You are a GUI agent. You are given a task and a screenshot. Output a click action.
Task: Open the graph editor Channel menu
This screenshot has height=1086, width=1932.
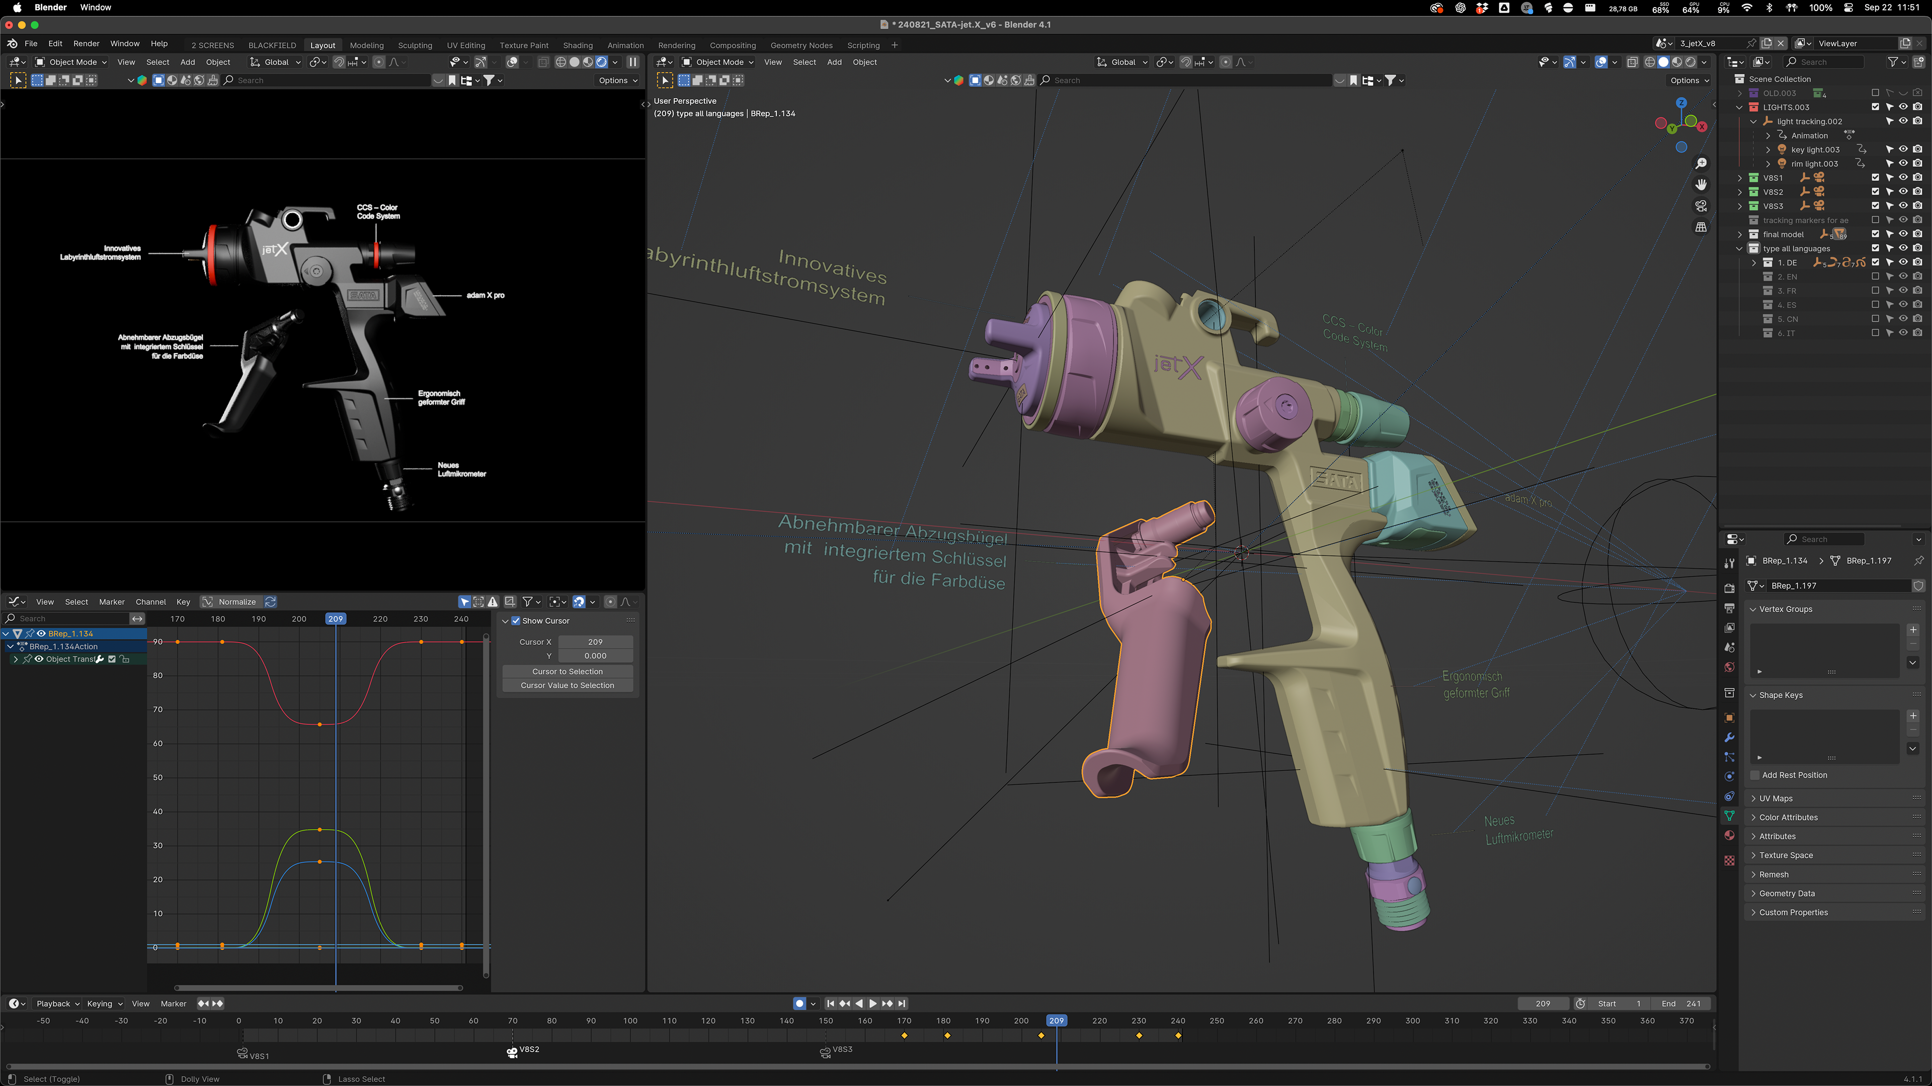click(151, 602)
